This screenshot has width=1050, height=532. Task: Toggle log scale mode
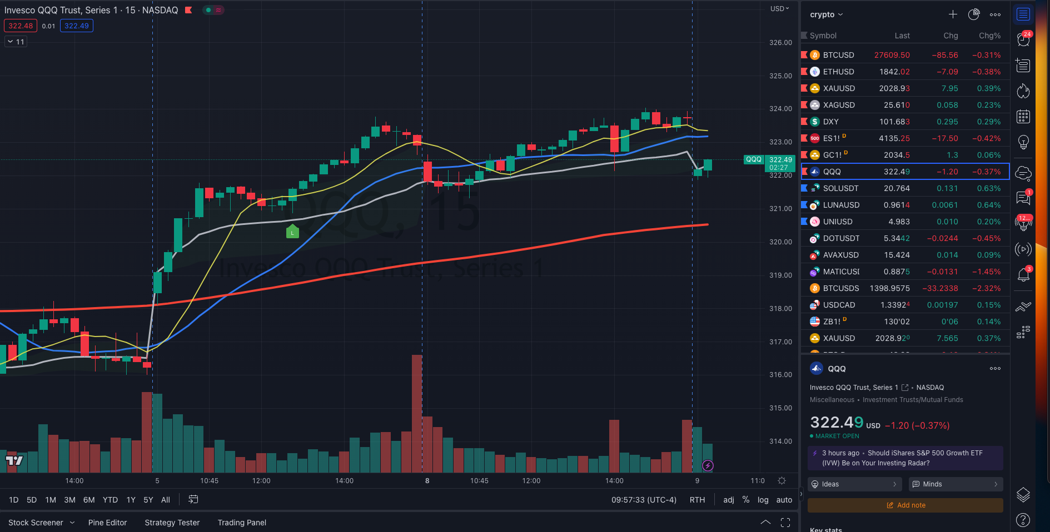click(763, 500)
